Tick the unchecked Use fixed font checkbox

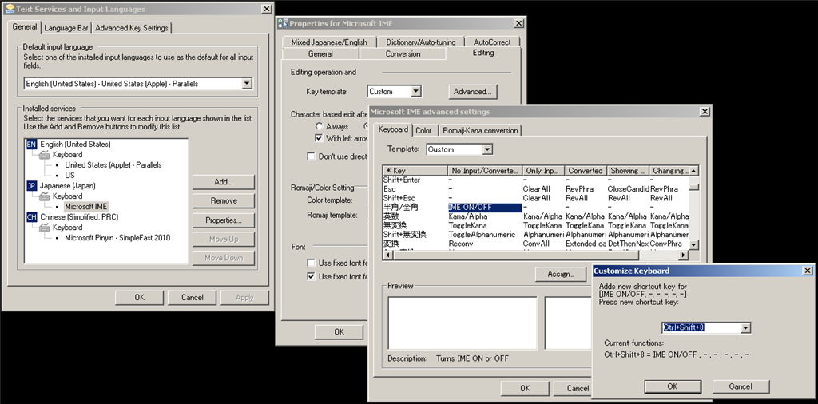[311, 263]
